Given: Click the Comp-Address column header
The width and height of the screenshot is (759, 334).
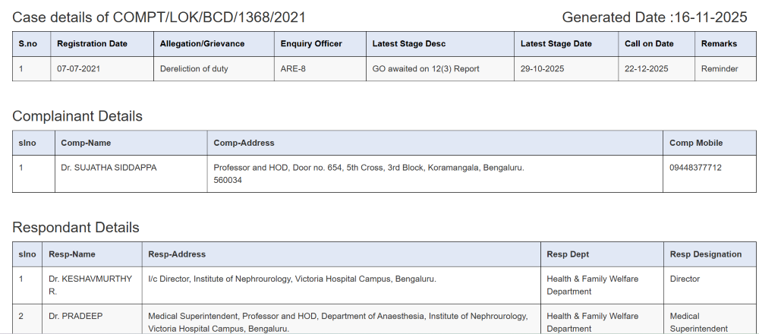Looking at the screenshot, I should (244, 143).
